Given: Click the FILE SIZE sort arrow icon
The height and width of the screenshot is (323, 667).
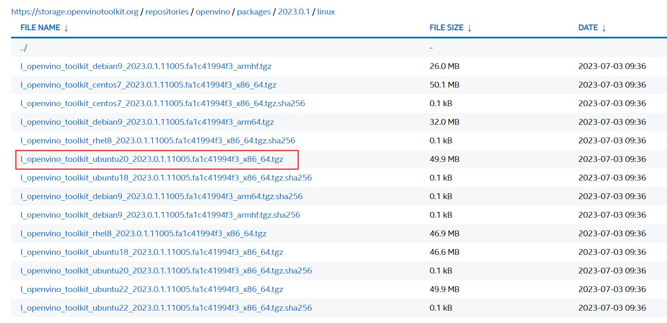Looking at the screenshot, I should (469, 28).
